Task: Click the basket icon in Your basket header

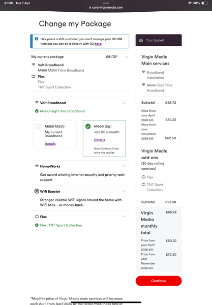Action: point(141,40)
